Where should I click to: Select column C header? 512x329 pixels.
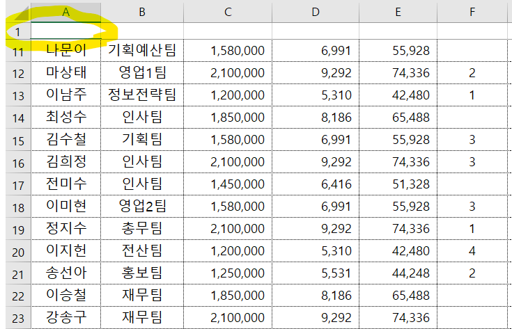click(228, 12)
